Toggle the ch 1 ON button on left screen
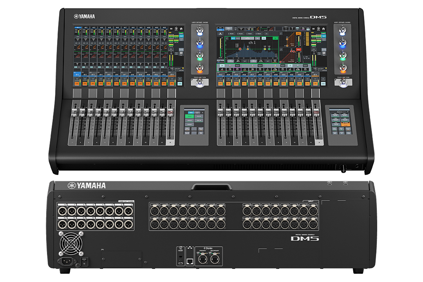 point(77,84)
